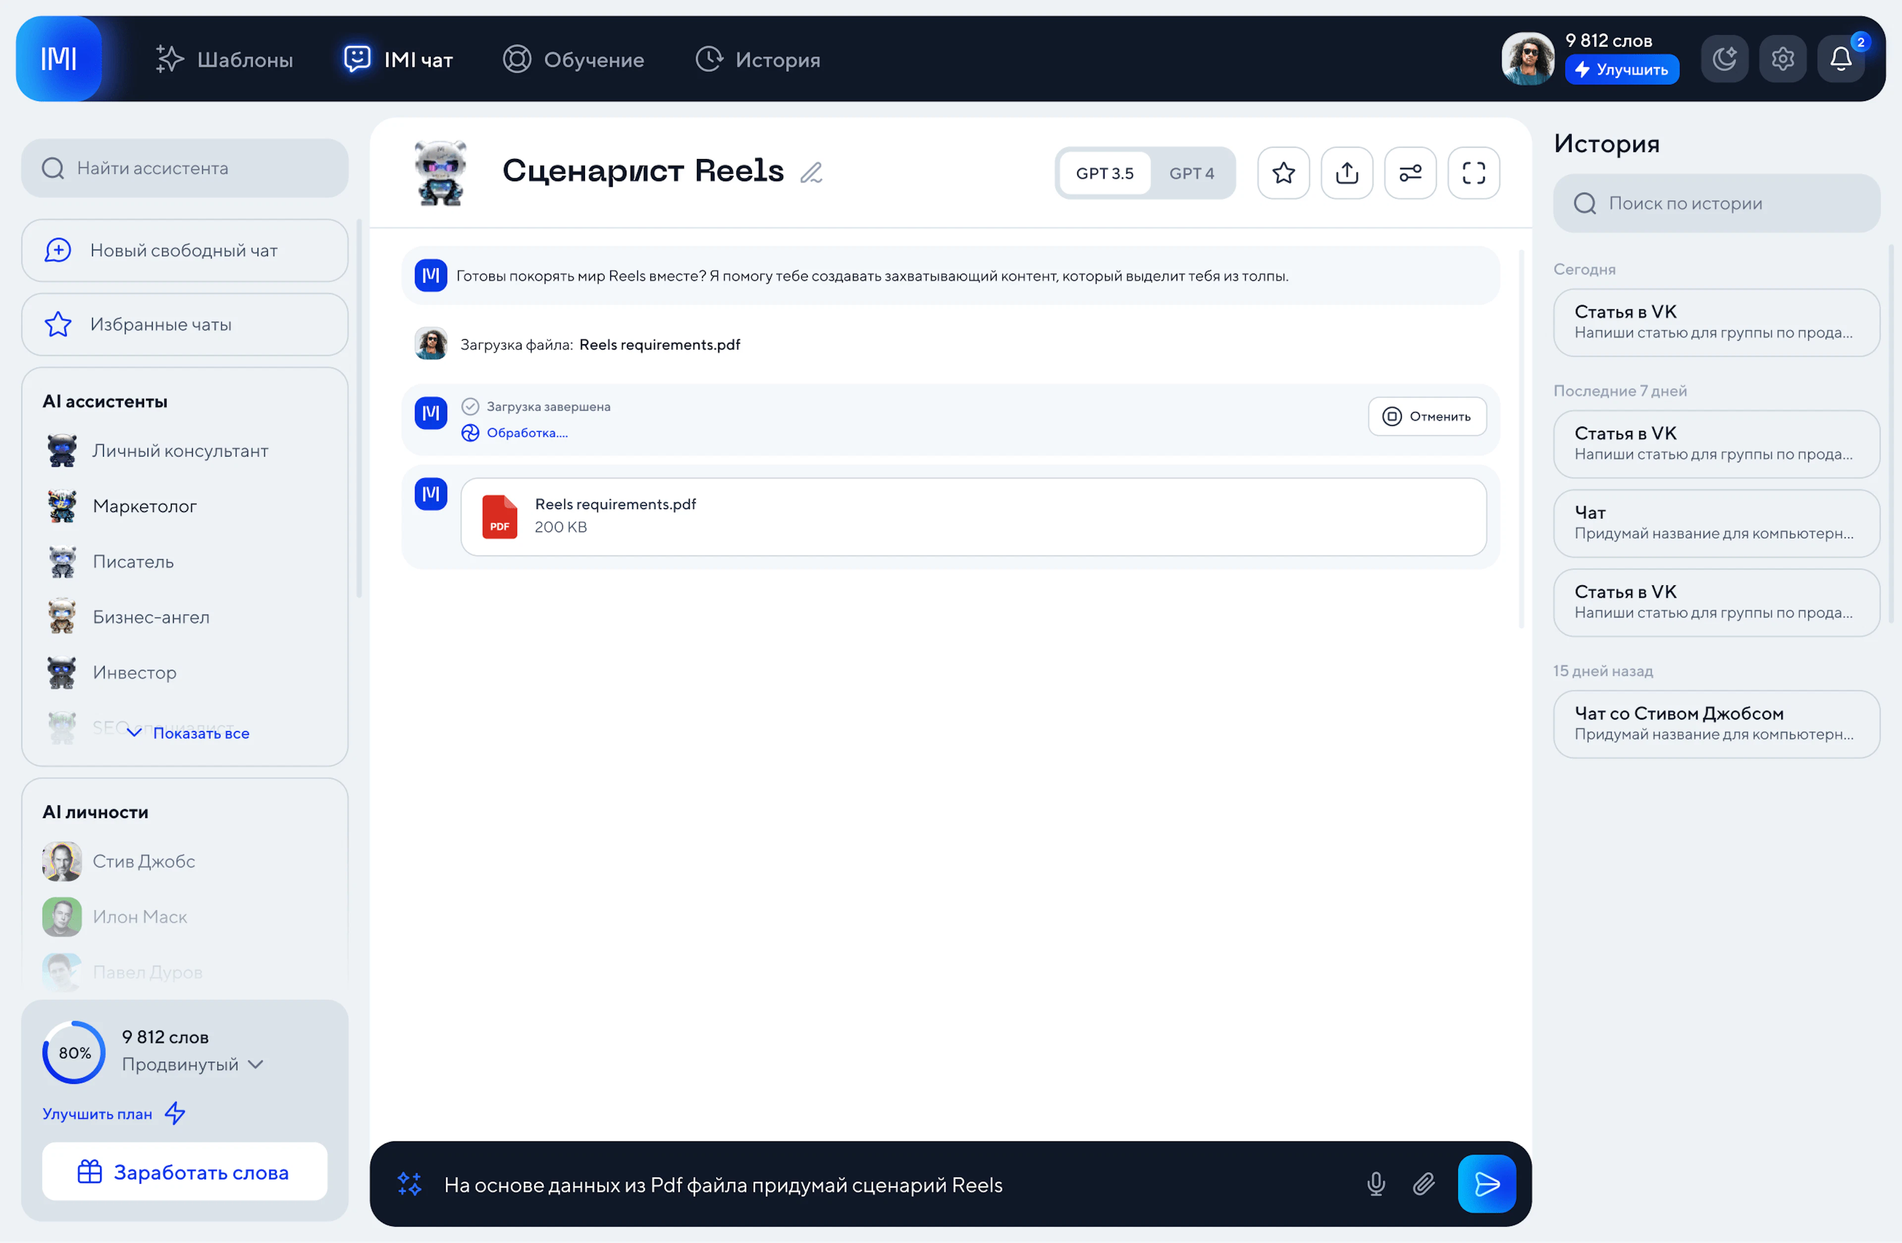Expand assistants list with Показать все

coord(188,732)
